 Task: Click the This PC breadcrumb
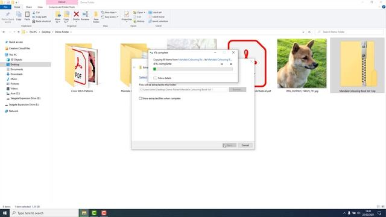(x=33, y=32)
